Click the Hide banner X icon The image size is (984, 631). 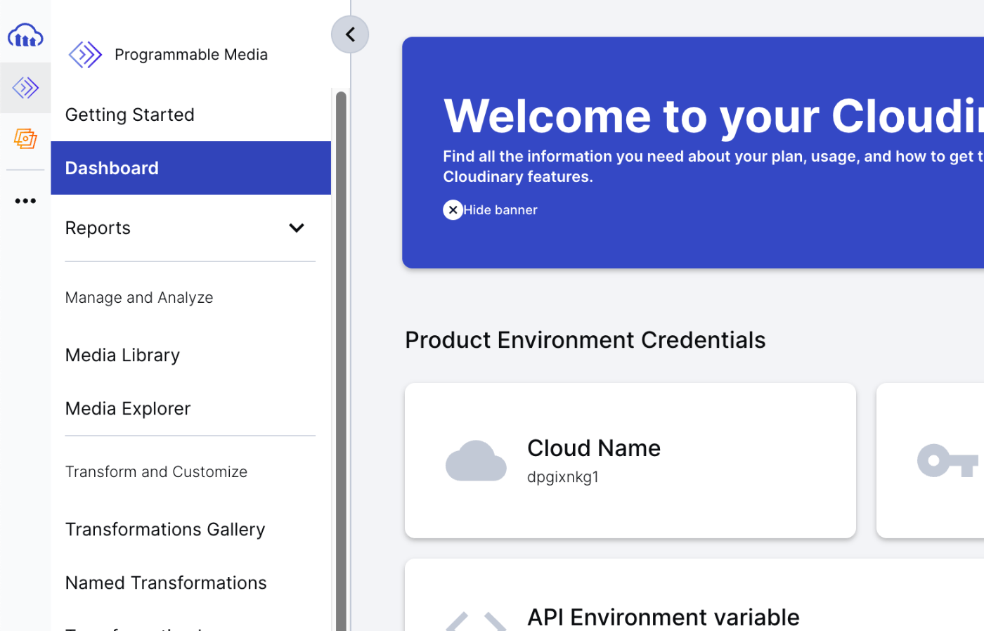click(453, 210)
